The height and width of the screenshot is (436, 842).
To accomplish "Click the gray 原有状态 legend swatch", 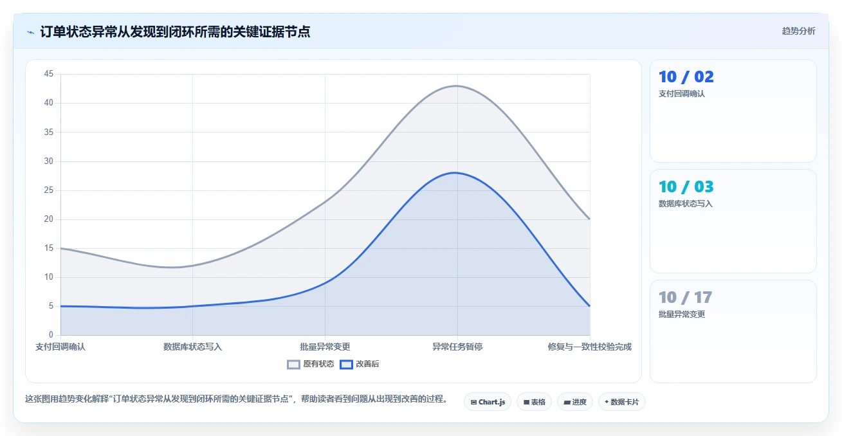I will [x=293, y=364].
